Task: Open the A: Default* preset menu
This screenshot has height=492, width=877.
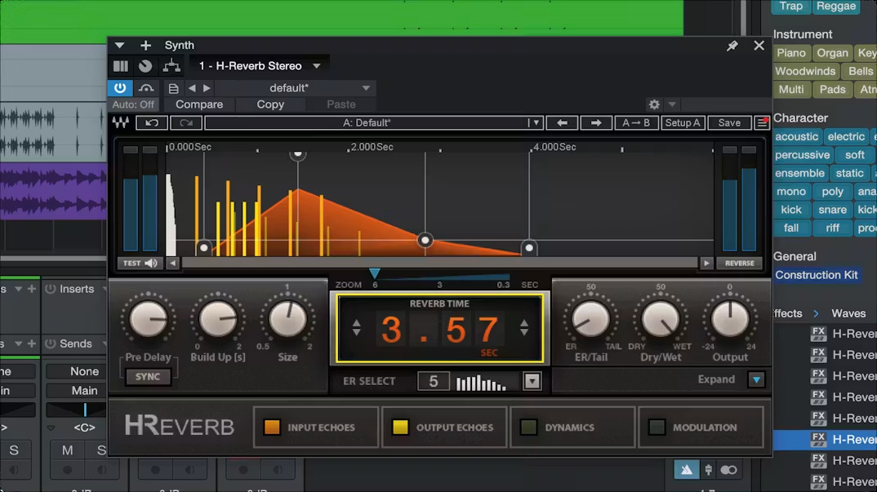Action: pos(373,123)
